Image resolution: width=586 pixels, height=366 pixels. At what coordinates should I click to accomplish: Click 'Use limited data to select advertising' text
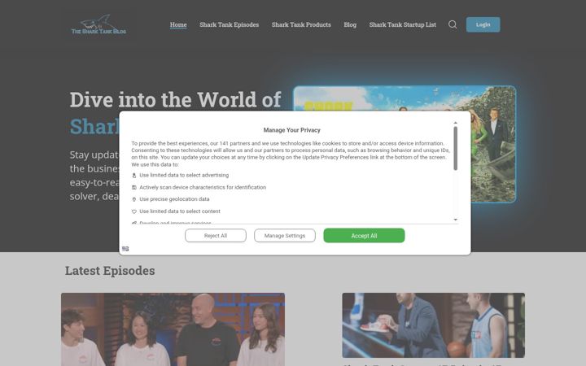tap(184, 175)
